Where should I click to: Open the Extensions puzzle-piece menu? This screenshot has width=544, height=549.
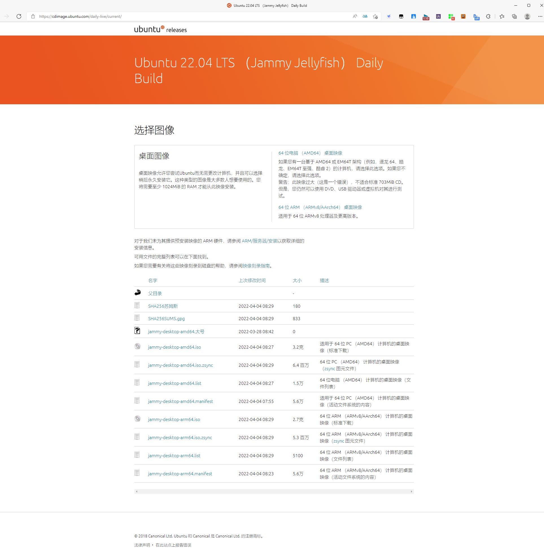488,16
